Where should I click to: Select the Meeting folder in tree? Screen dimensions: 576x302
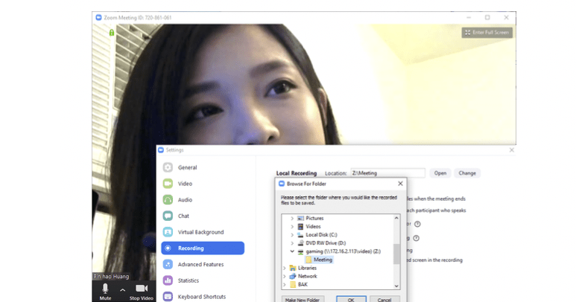point(323,260)
